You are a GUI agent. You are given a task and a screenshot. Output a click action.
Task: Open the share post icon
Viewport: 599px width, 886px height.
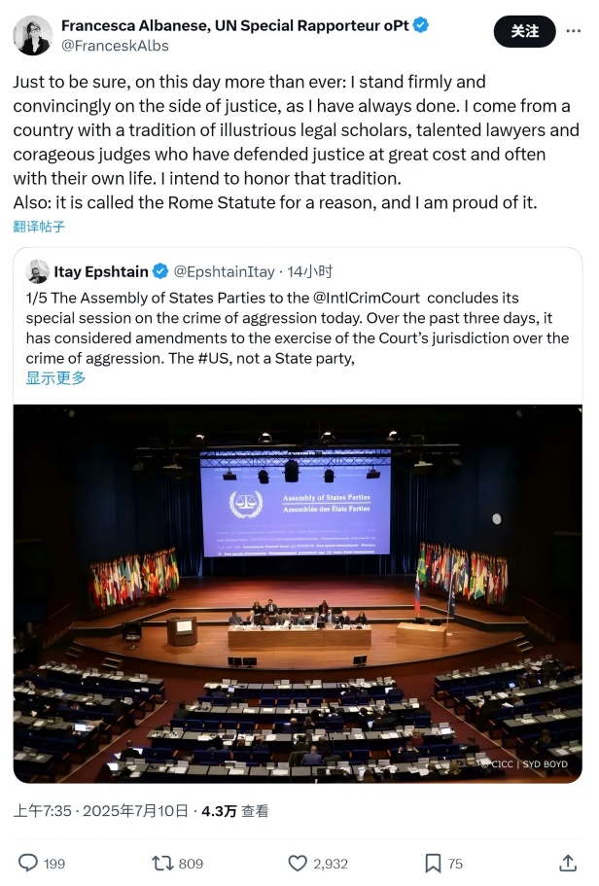tap(569, 863)
